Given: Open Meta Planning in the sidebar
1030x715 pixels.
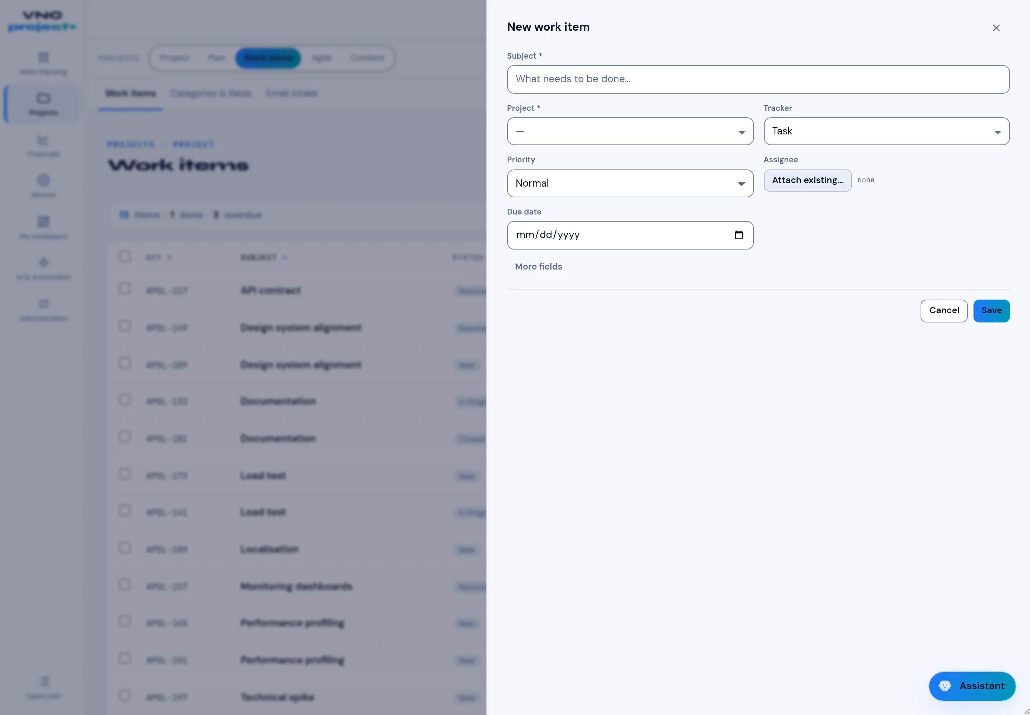Looking at the screenshot, I should (x=43, y=64).
